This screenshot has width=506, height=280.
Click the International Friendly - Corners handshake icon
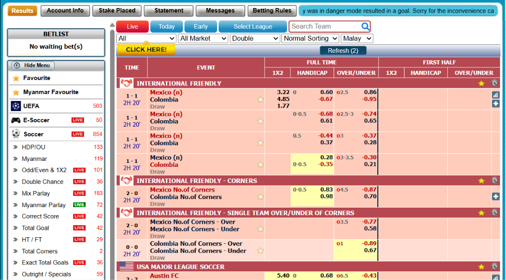(x=127, y=180)
